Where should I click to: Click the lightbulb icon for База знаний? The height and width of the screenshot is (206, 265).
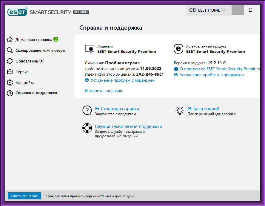(180, 110)
